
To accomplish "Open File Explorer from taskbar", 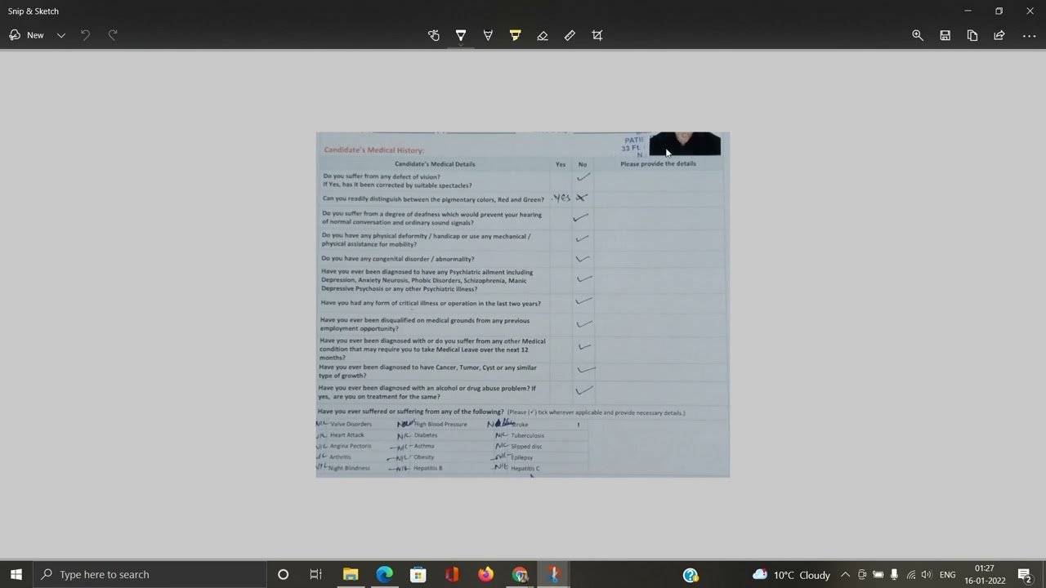I will click(x=351, y=574).
